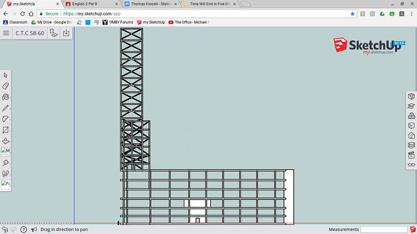Image resolution: width=417 pixels, height=234 pixels.
Task: Open the Scenes clapperboard panel
Action: (x=411, y=155)
